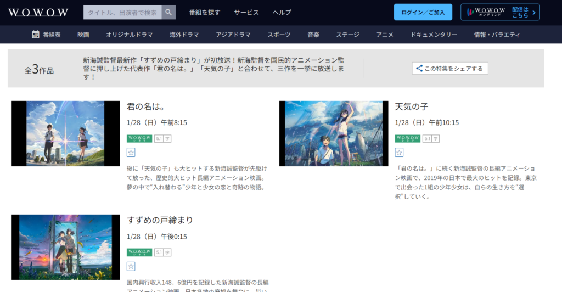Click the share icon in the share button
The image size is (562, 292).
tap(419, 68)
